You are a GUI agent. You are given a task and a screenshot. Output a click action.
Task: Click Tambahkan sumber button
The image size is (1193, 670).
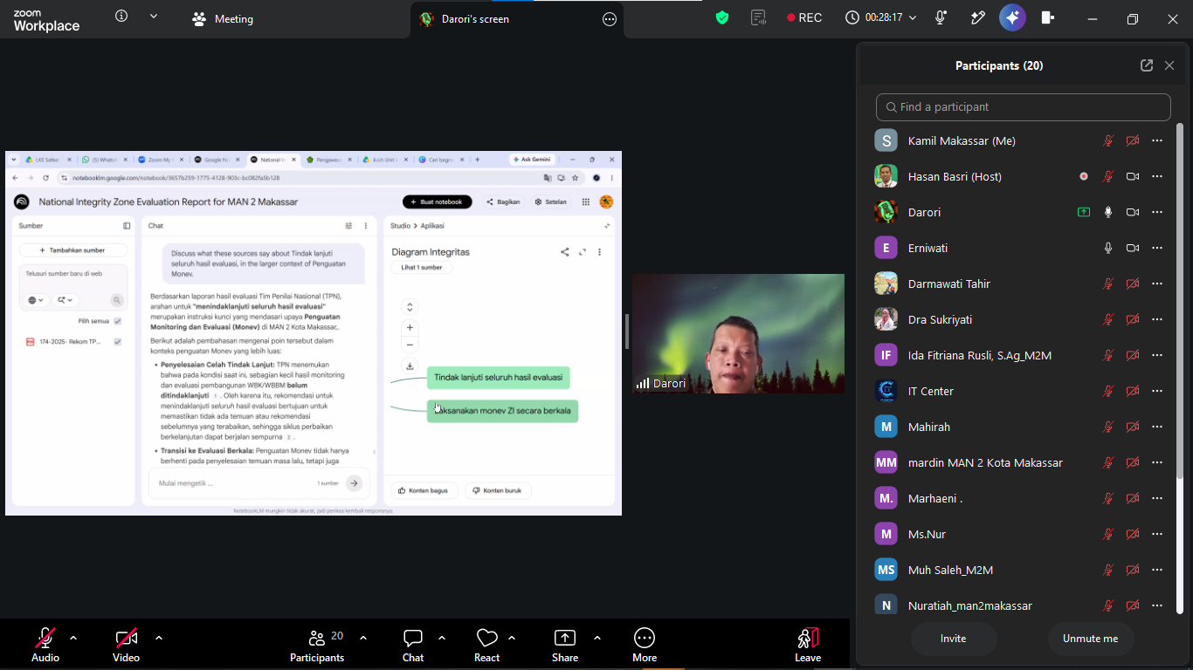click(73, 250)
